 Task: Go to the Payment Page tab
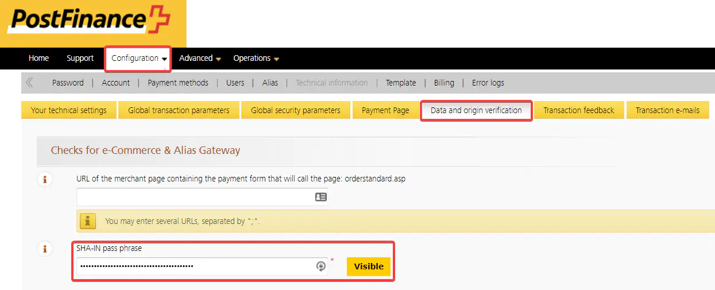385,110
